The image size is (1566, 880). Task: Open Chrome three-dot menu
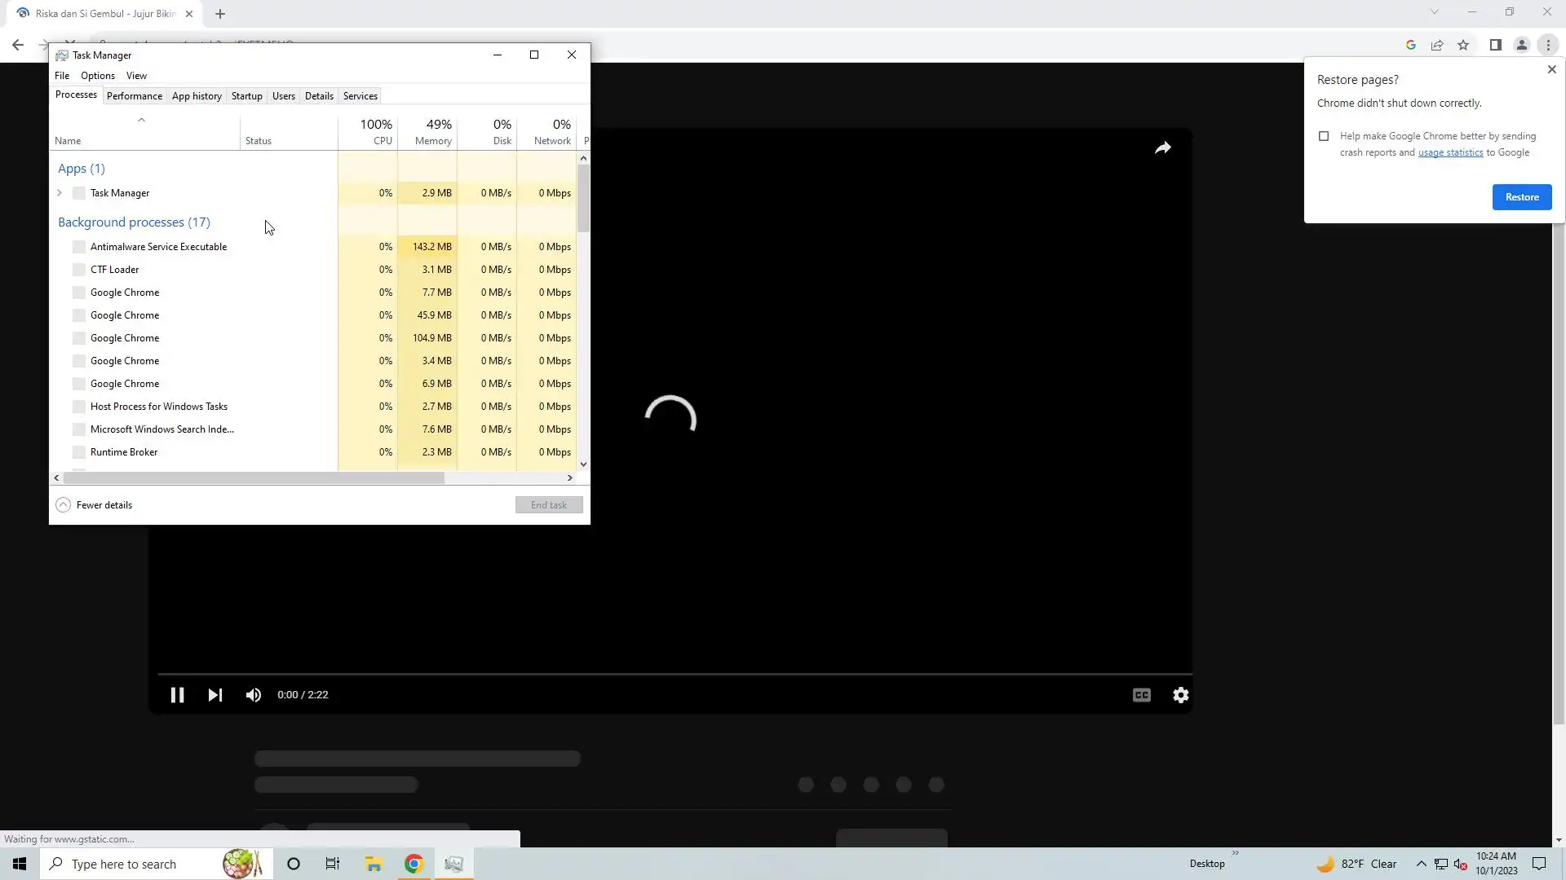(1548, 46)
